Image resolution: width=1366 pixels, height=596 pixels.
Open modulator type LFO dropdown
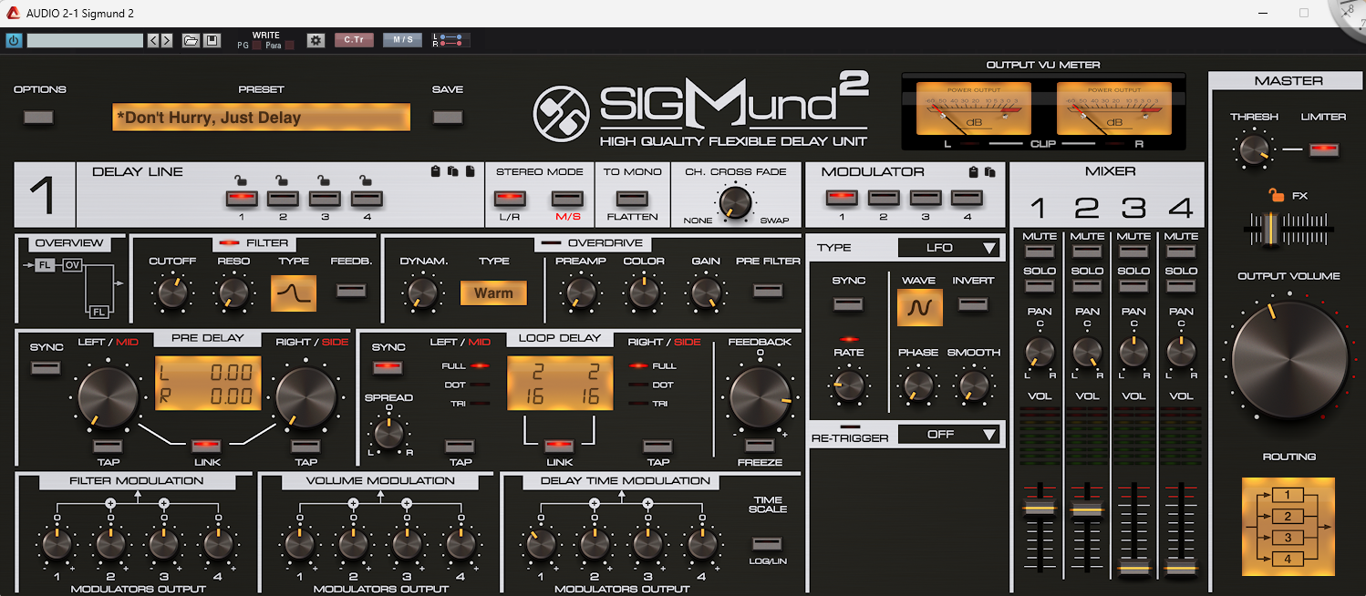tap(949, 248)
